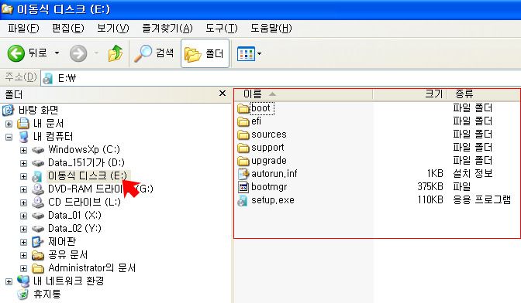Expand the Data_151기가 (D:) node

[x=23, y=163]
